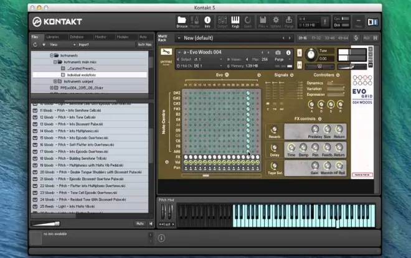Toggle the Quick-Load browser icon
The image size is (411, 258).
click(248, 22)
